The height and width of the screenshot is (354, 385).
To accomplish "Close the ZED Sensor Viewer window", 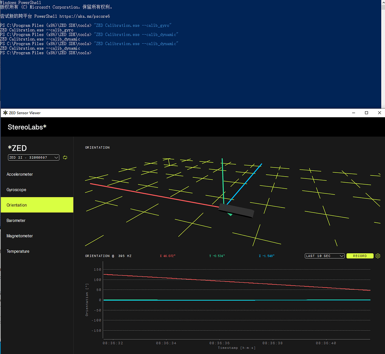I will click(x=380, y=113).
